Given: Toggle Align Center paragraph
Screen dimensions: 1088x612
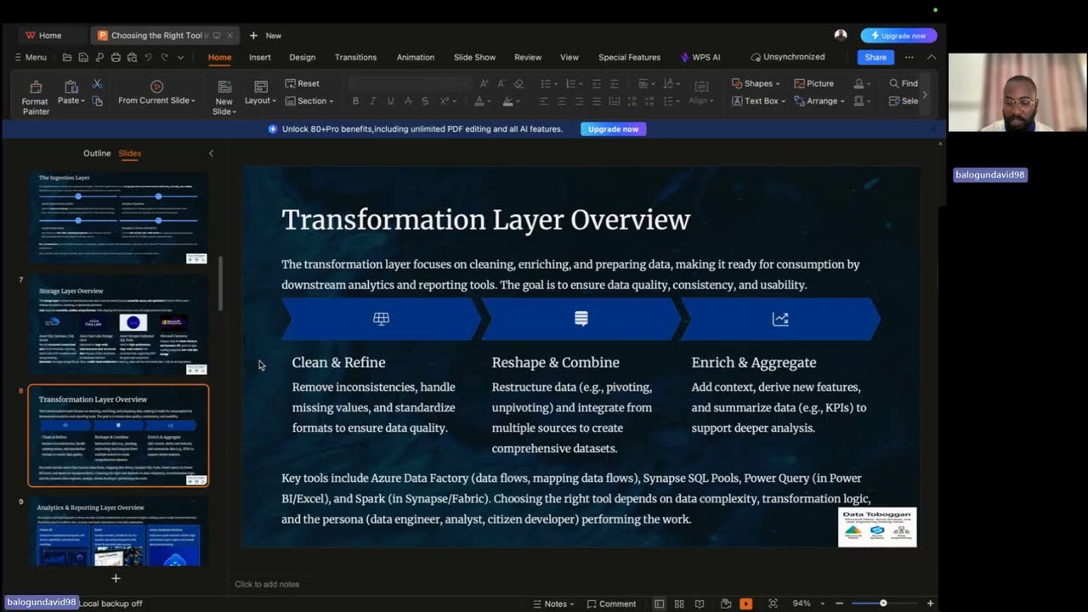Looking at the screenshot, I should [562, 101].
